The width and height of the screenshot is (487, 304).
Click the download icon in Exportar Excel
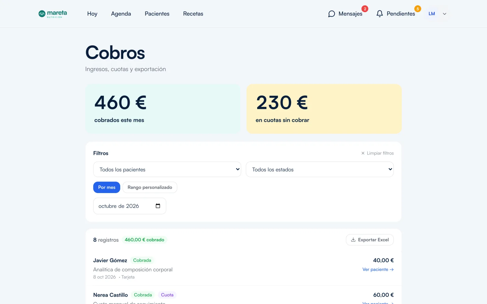(x=353, y=240)
